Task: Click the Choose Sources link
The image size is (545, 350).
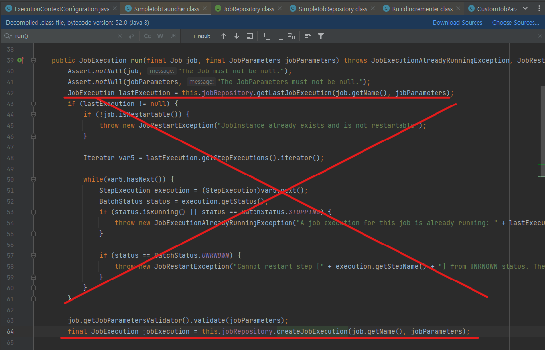Action: pos(515,23)
